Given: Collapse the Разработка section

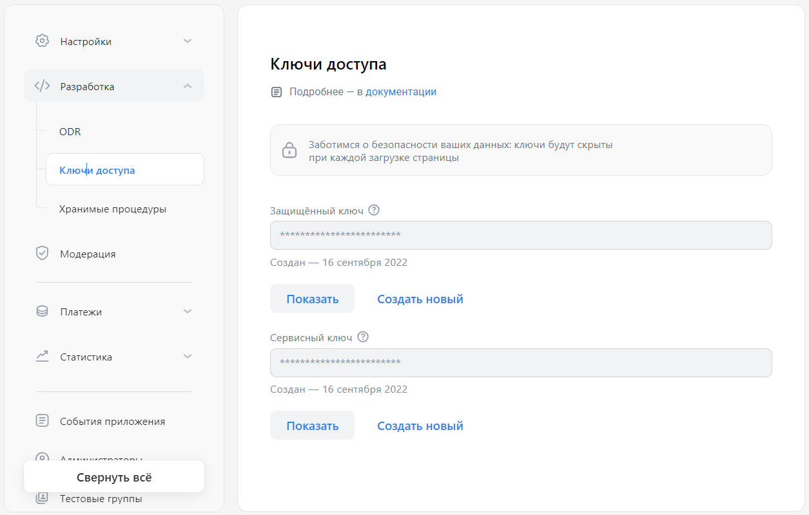Looking at the screenshot, I should pyautogui.click(x=187, y=85).
